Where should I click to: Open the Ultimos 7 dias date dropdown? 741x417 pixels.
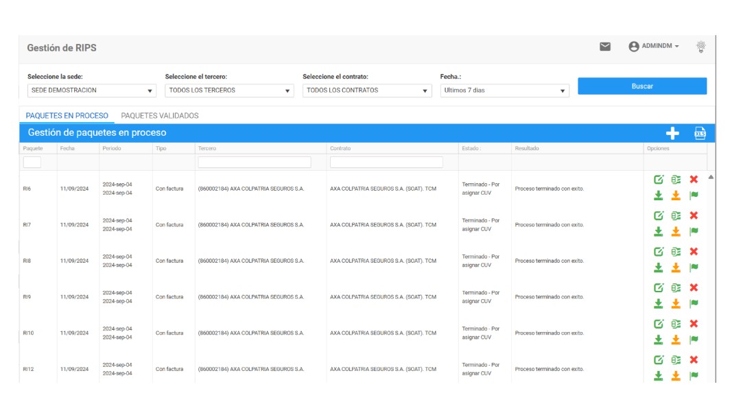(x=505, y=91)
